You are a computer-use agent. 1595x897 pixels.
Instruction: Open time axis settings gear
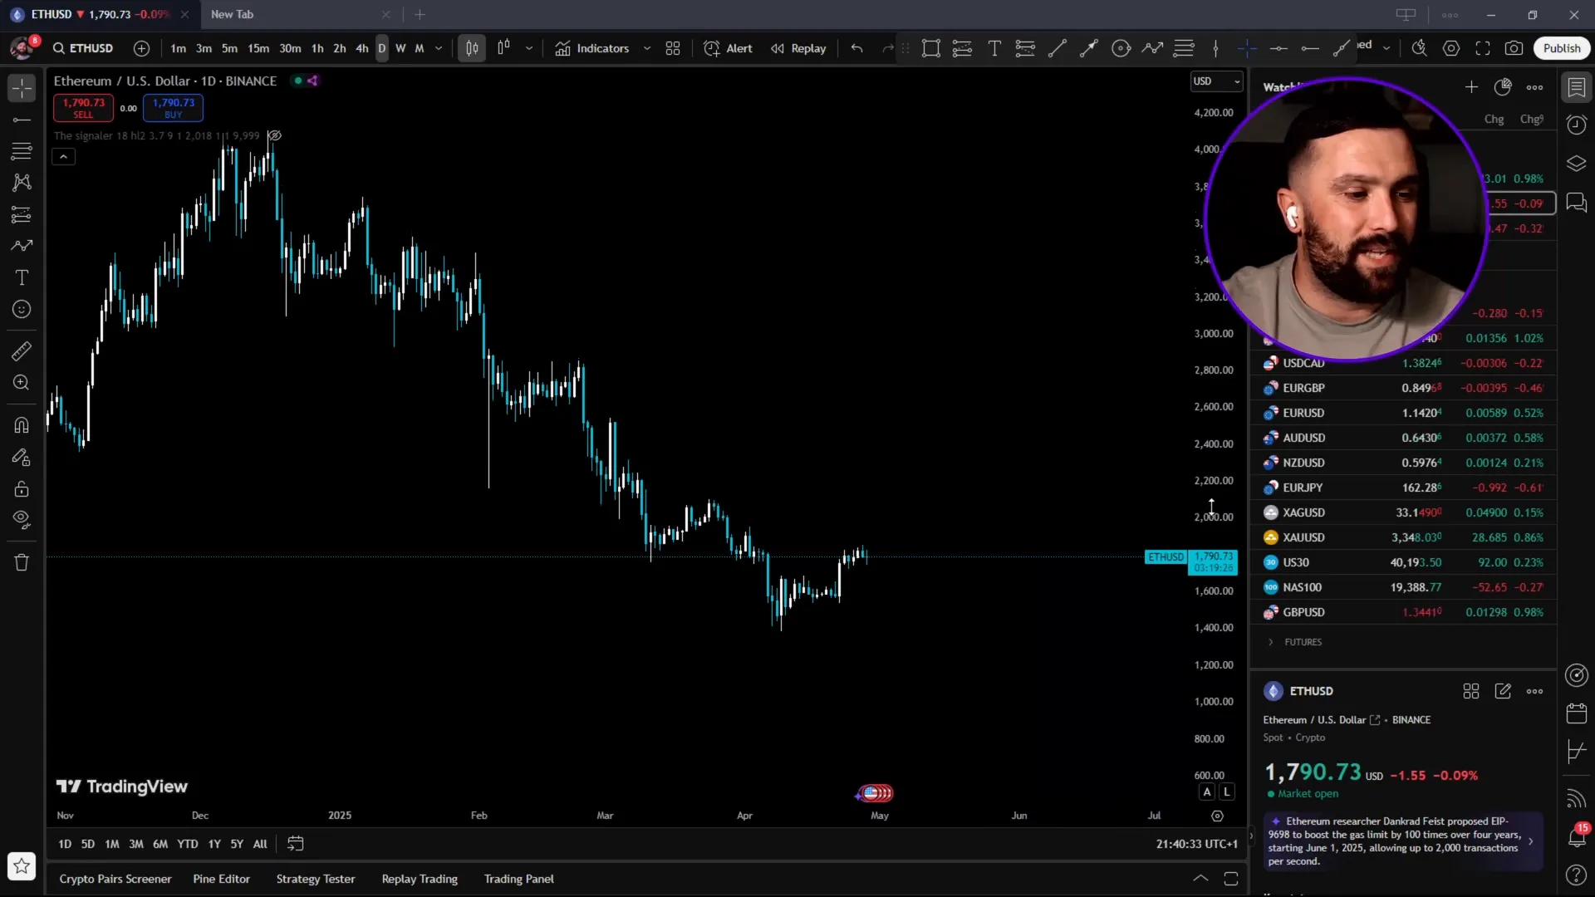1217,816
